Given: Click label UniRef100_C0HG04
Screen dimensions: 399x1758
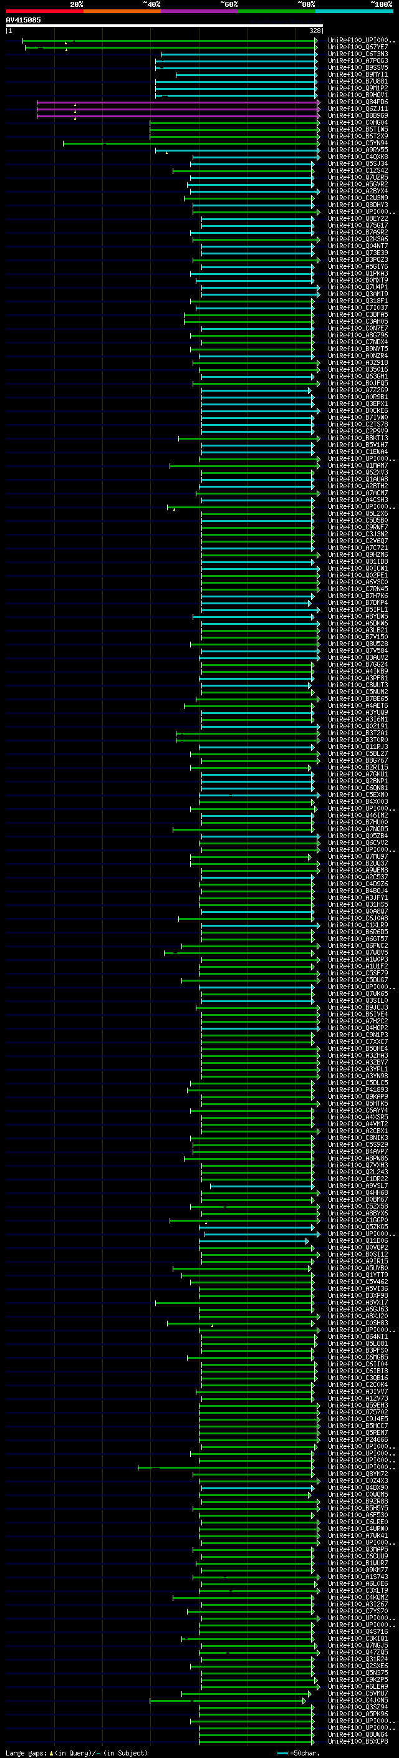Looking at the screenshot, I should (358, 122).
